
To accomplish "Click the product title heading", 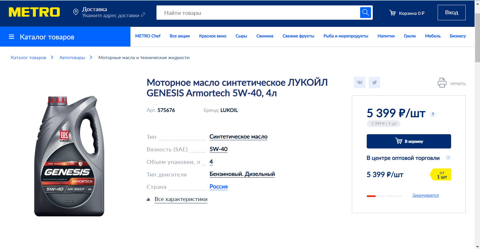I will coord(237,88).
